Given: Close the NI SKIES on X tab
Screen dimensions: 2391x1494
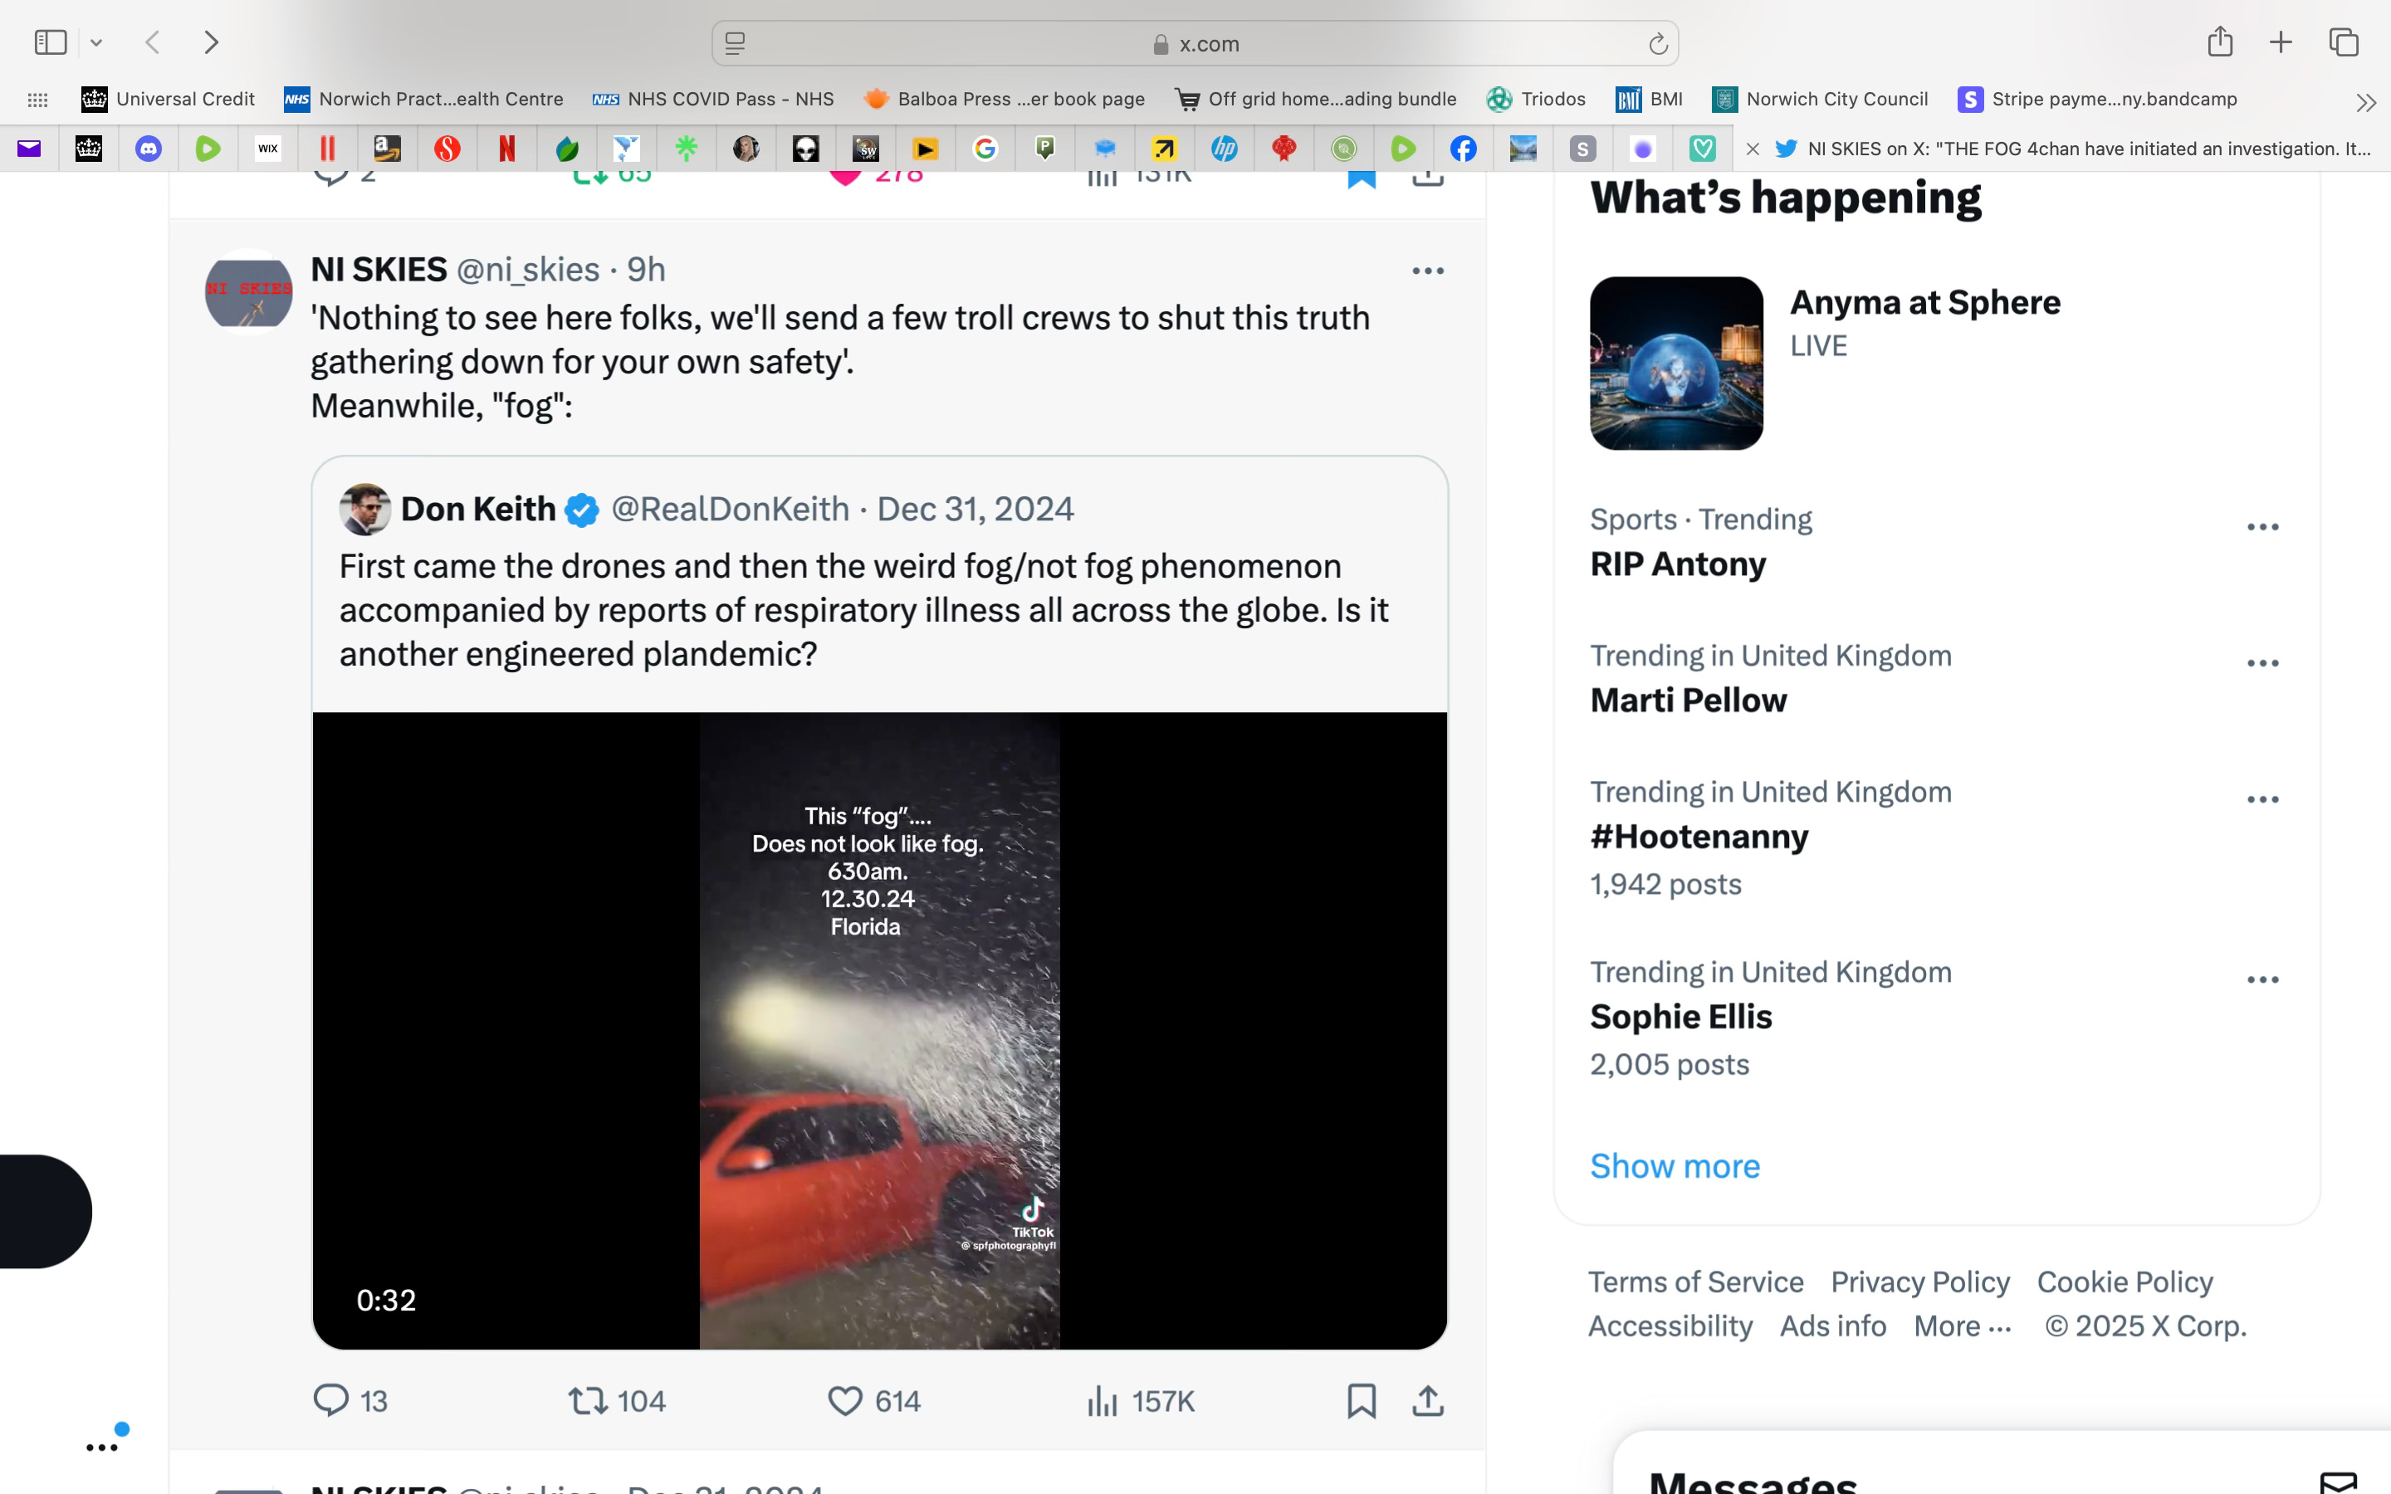Looking at the screenshot, I should (x=1753, y=149).
